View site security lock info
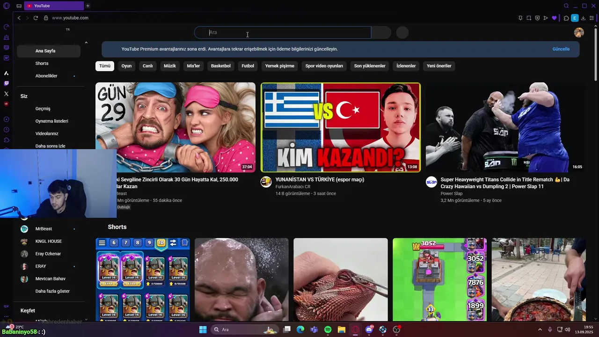This screenshot has height=337, width=599. point(46,18)
